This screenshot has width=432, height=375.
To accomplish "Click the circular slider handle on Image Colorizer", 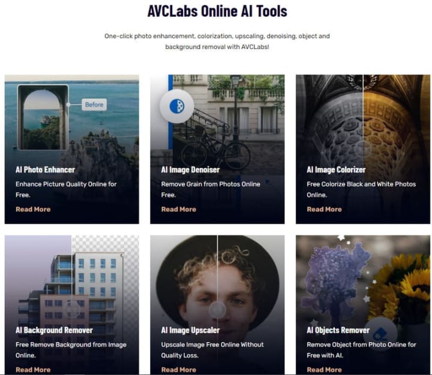I will pyautogui.click(x=363, y=149).
